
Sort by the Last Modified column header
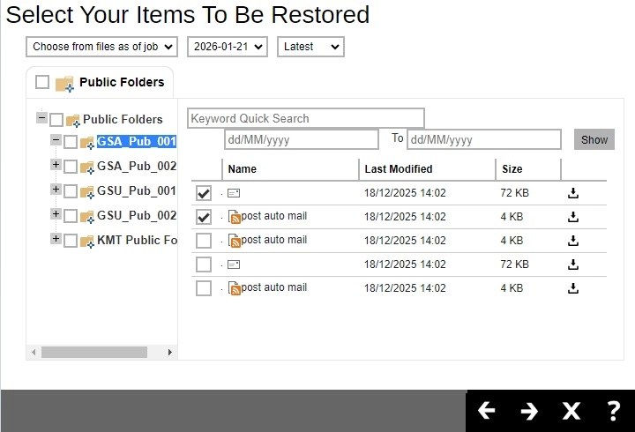tap(399, 169)
